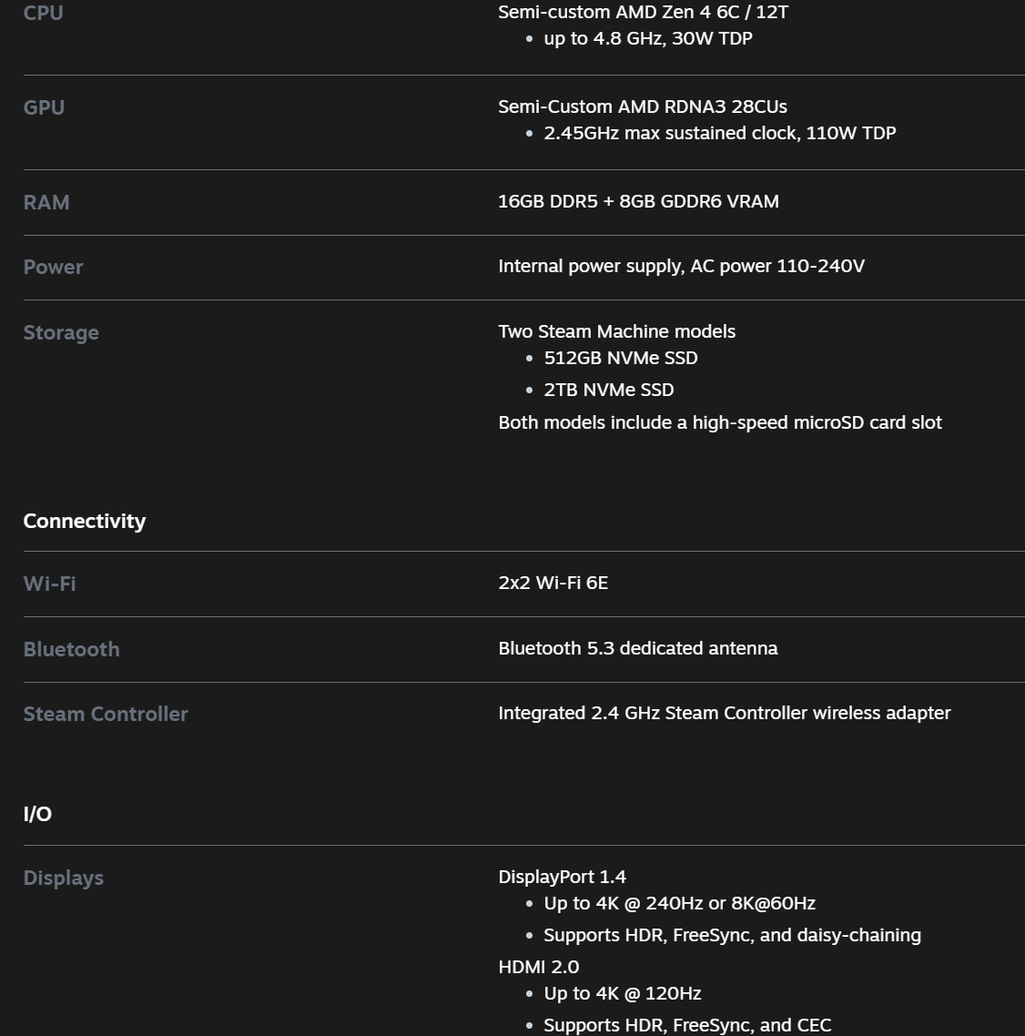Click the Displays row label

(63, 878)
